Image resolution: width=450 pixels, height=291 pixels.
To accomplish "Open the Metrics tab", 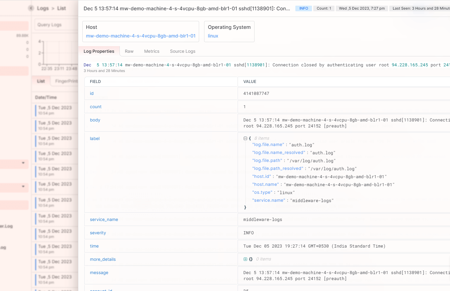I will pos(152,51).
